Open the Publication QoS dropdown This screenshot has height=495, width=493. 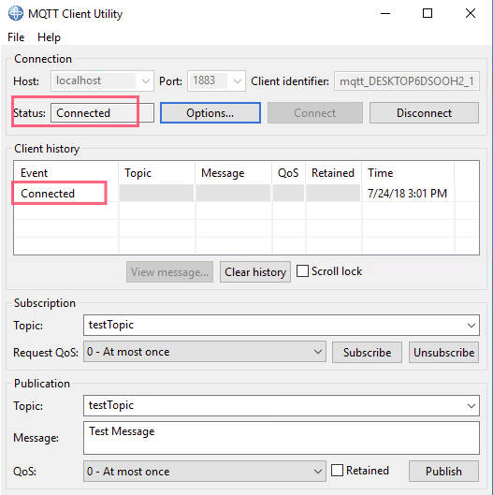point(205,472)
